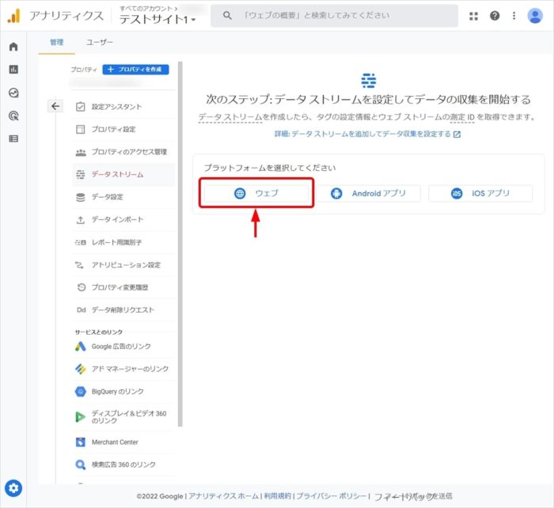Switch to ユーザー tab
Image resolution: width=554 pixels, height=508 pixels.
[100, 42]
